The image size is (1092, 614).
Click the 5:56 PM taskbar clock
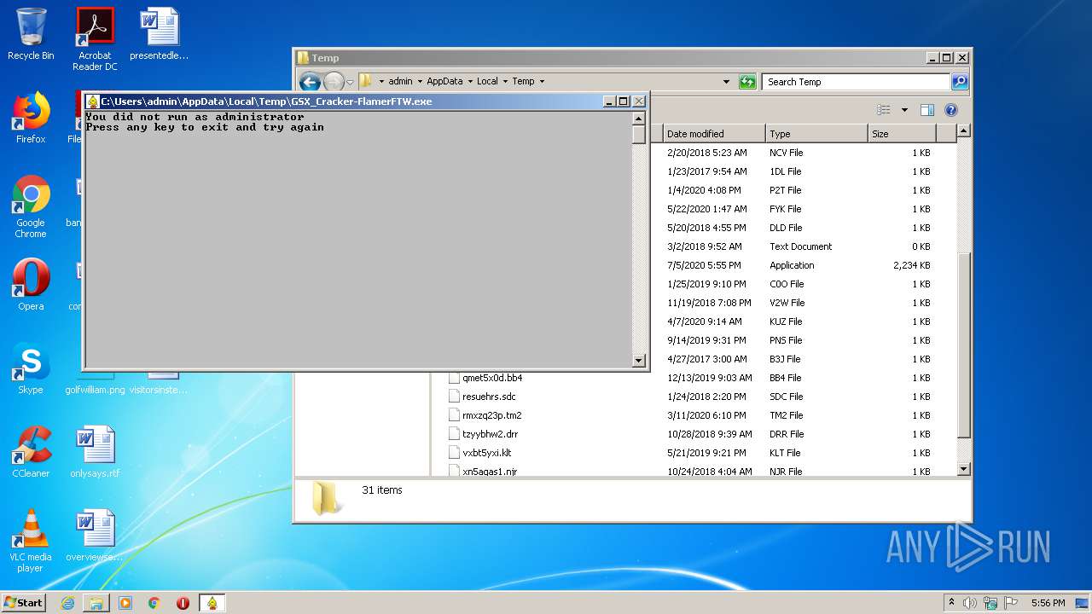tap(1048, 603)
